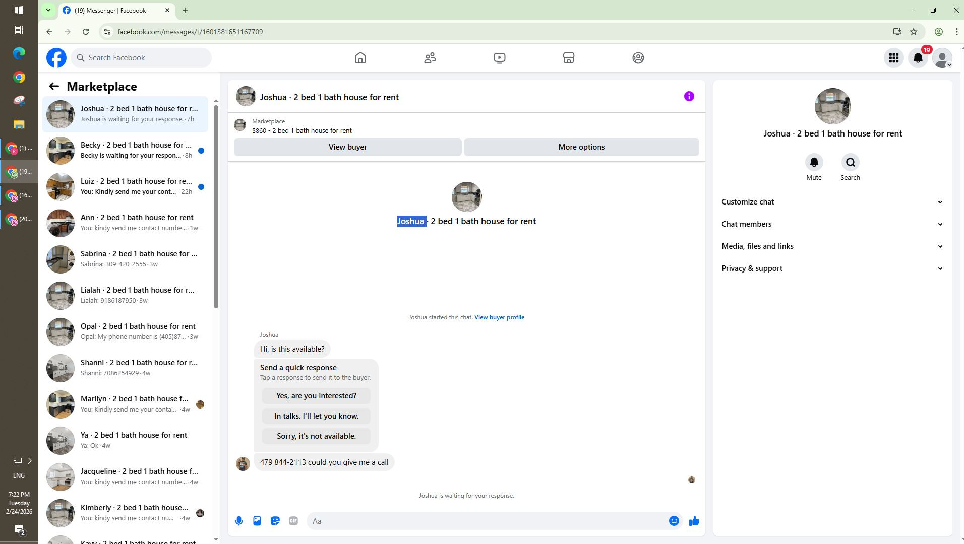Open Opal's conversation
The width and height of the screenshot is (964, 544).
coord(125,332)
